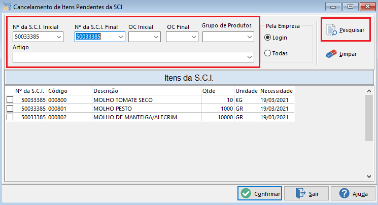378x205 pixels.
Task: Click the Sair exit door icon
Action: coord(300,193)
